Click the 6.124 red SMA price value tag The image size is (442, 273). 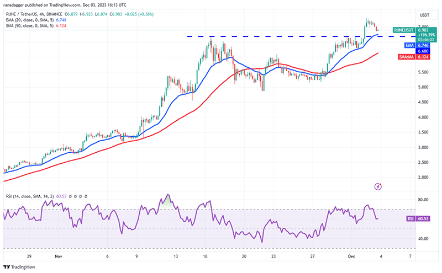click(423, 57)
